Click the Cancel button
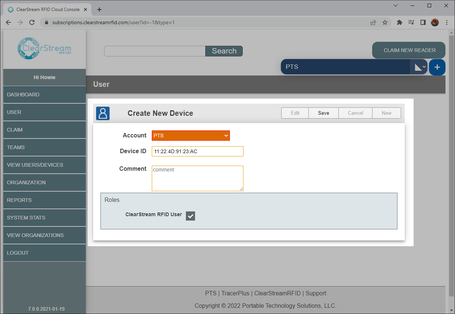 (x=355, y=113)
